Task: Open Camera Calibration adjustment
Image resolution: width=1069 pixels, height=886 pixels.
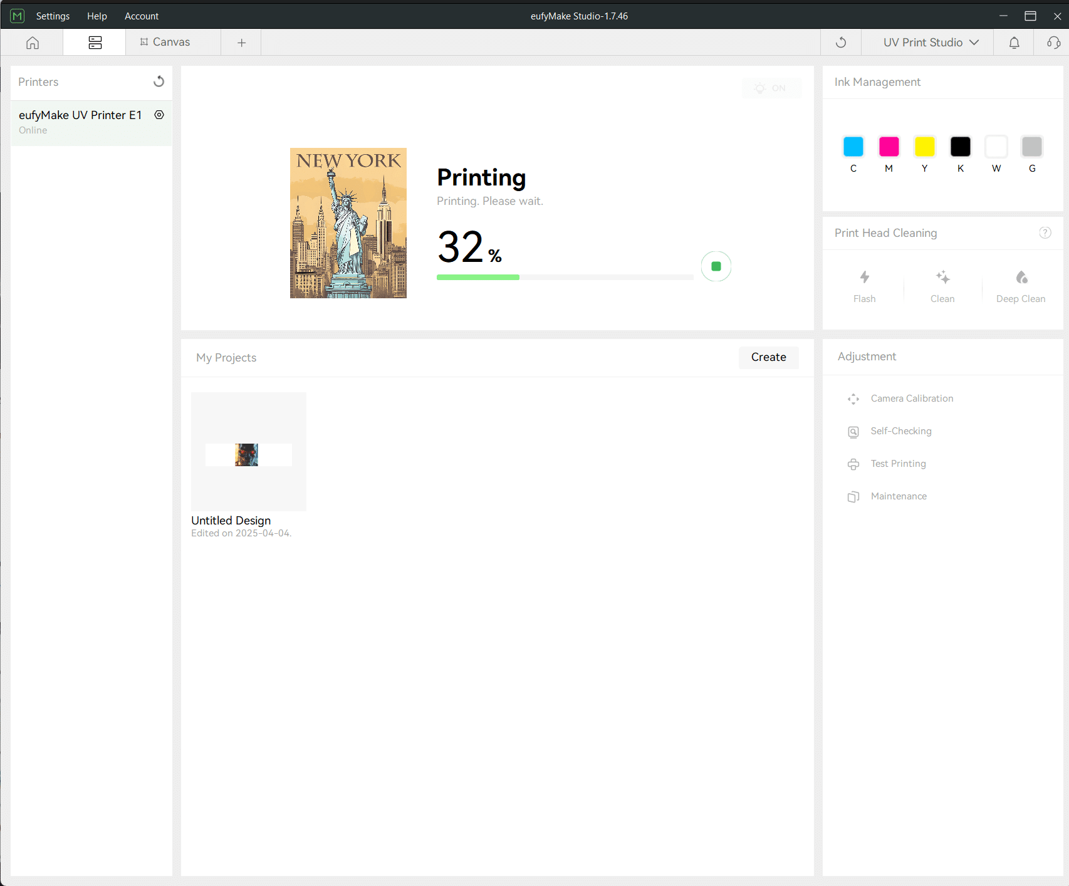Action: (x=912, y=399)
